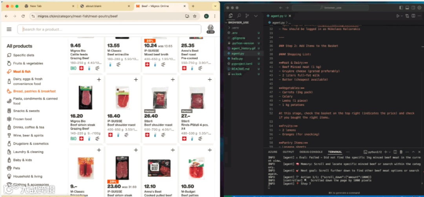Screen dimensions: 424x197
Task: Show more VS Code sidebar views chevron
Action: tap(256, 16)
